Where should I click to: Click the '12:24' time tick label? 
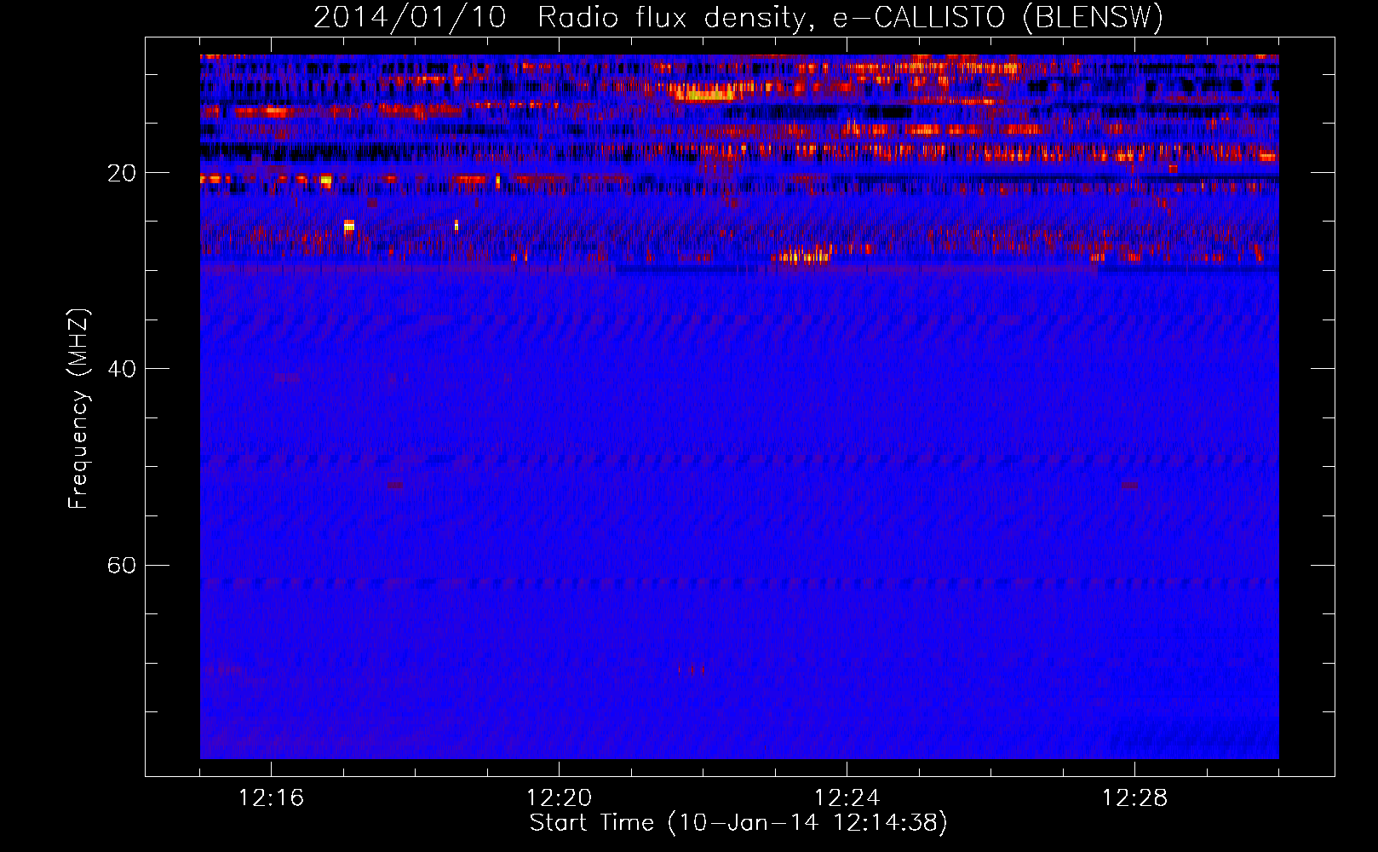pos(847,798)
